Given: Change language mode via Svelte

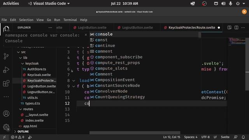Looking at the screenshot, I should (225, 137).
